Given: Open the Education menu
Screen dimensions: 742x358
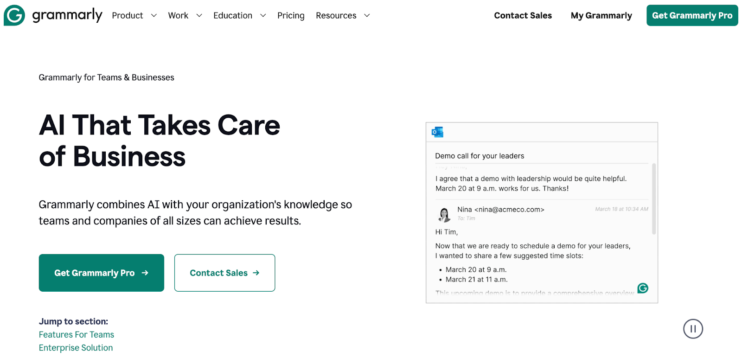Looking at the screenshot, I should click(x=233, y=15).
